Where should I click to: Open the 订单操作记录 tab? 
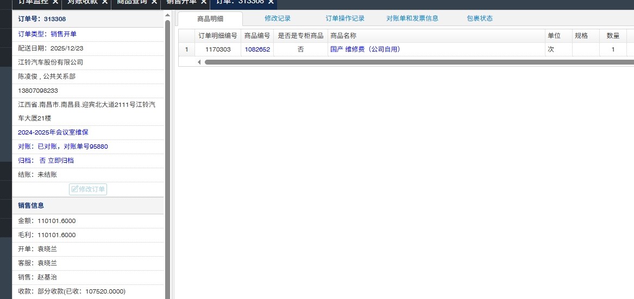pos(345,18)
